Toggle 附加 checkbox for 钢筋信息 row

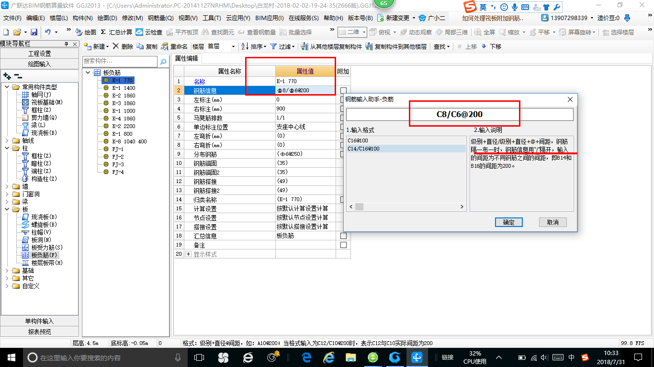tap(343, 90)
